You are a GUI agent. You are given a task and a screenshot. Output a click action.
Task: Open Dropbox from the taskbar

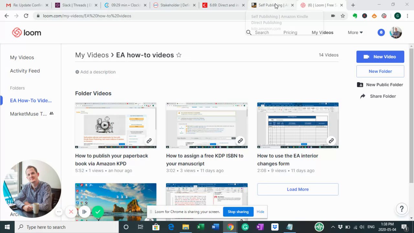(275, 227)
